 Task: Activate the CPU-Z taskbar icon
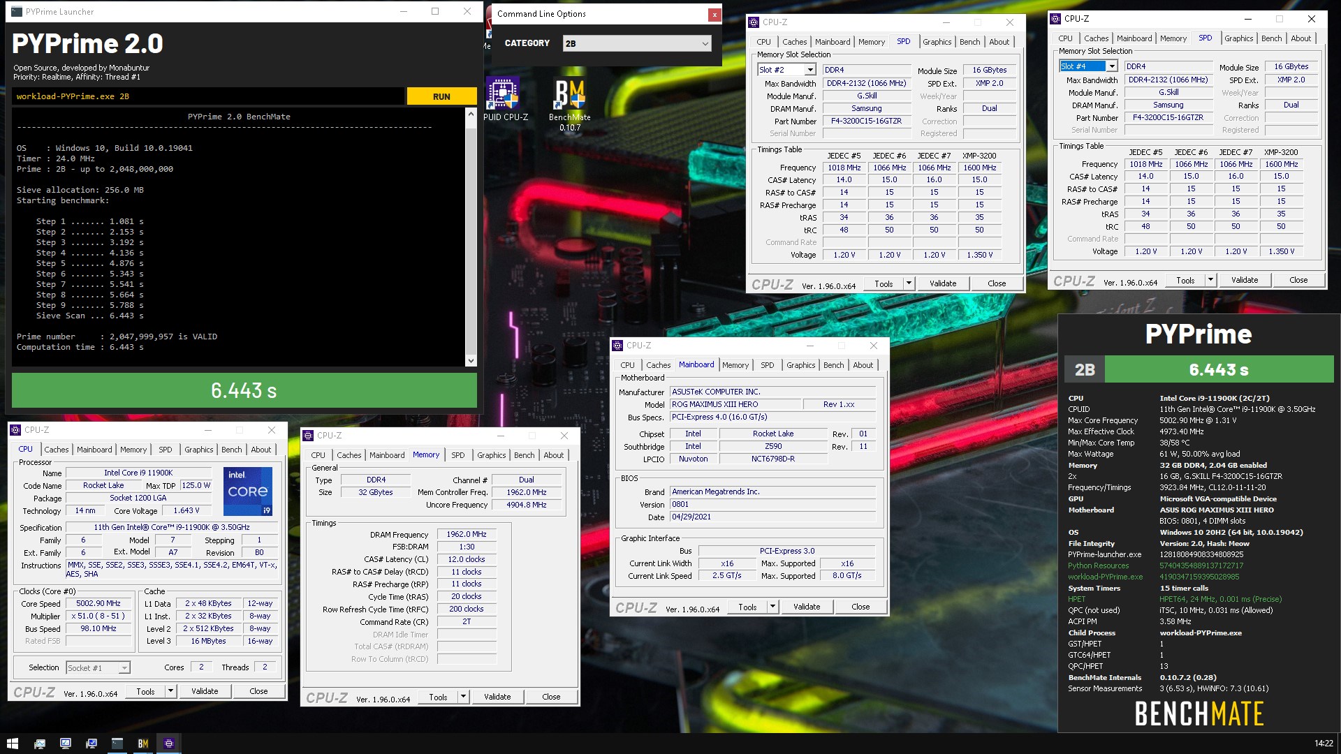[x=169, y=744]
